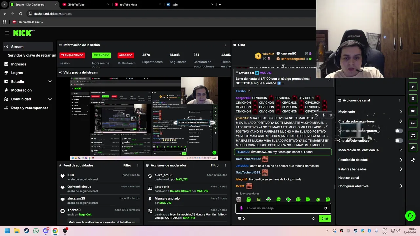The image size is (420, 236).
Task: Expand the Comunidad section chevron
Action: click(50, 99)
